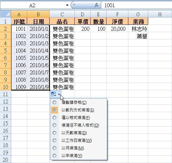Select row 5 header
Image resolution: width=172 pixels, height=163 pixels.
click(6, 50)
